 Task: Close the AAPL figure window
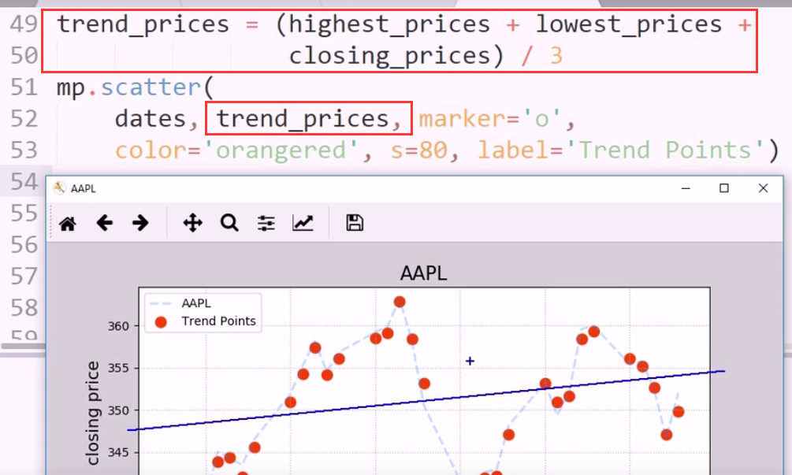(763, 188)
